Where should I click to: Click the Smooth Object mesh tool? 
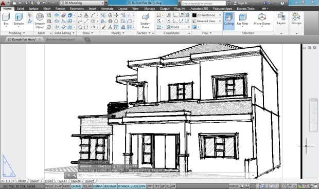tap(40, 21)
